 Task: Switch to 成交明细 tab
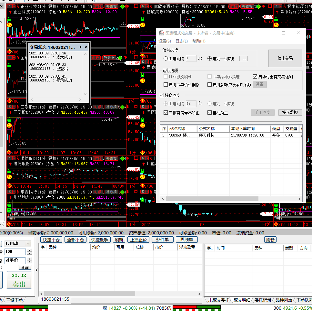(242, 300)
